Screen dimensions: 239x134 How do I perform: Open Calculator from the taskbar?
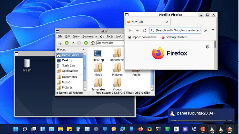pos(78,129)
